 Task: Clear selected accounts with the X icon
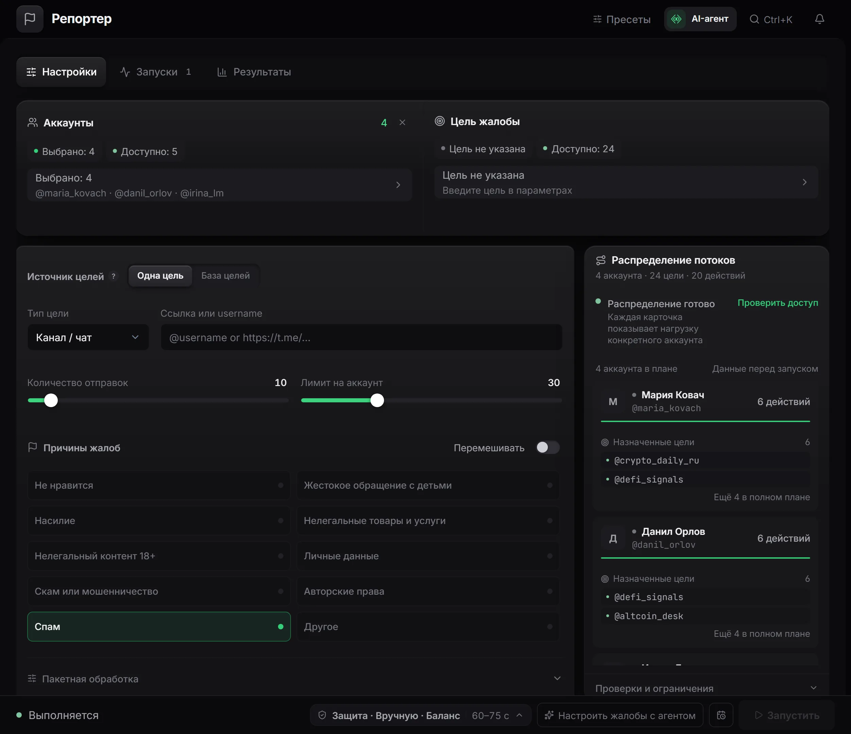tap(402, 122)
